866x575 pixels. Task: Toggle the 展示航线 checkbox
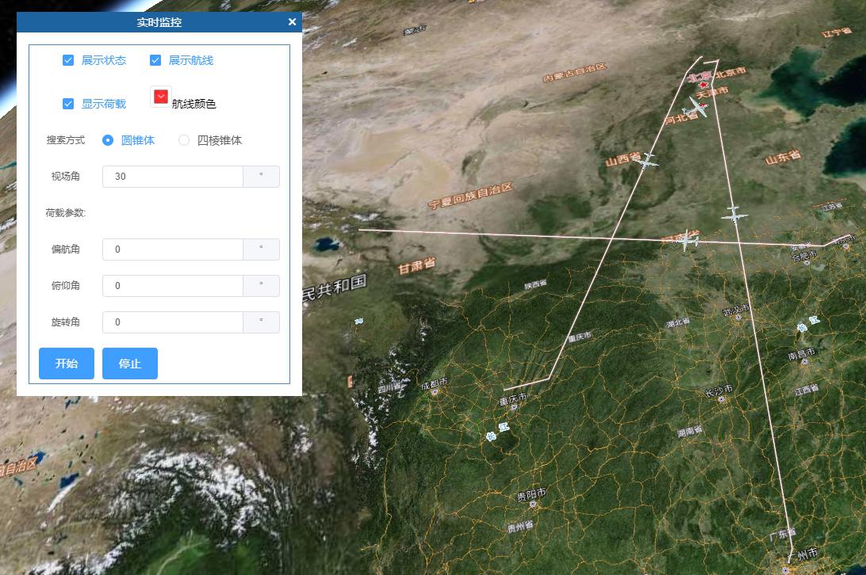click(x=155, y=60)
